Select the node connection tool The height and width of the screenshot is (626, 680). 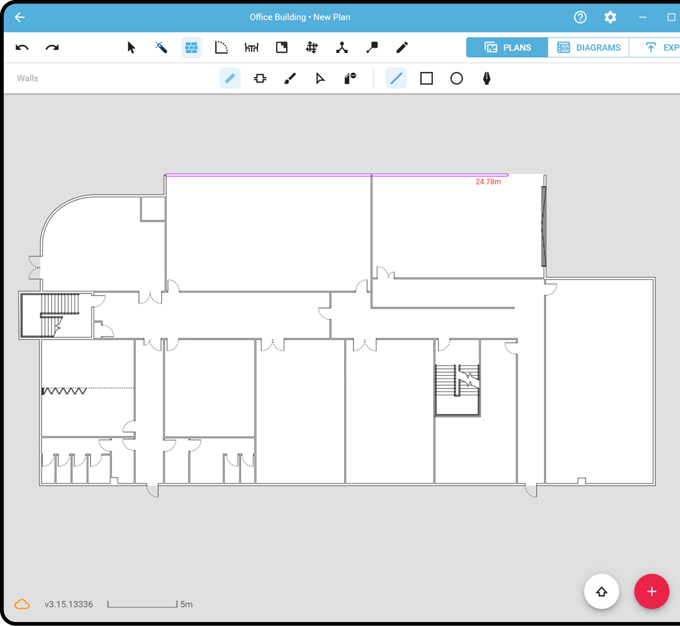[x=342, y=47]
